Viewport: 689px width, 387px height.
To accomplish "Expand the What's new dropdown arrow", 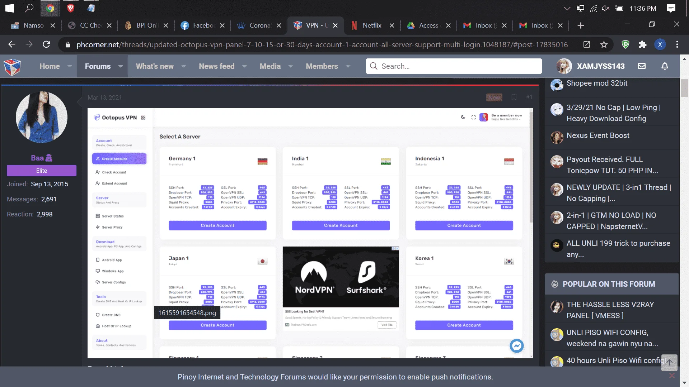I will point(184,66).
